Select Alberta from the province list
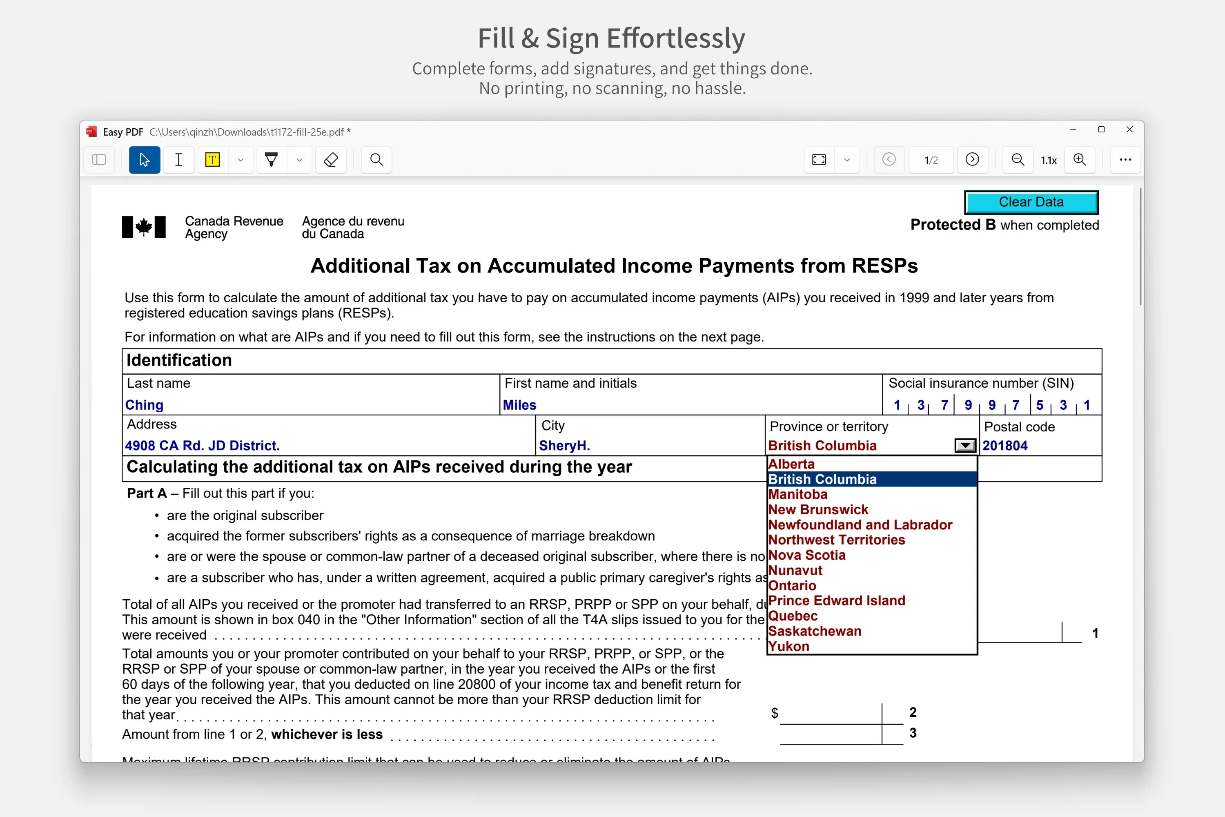1225x817 pixels. click(872, 464)
